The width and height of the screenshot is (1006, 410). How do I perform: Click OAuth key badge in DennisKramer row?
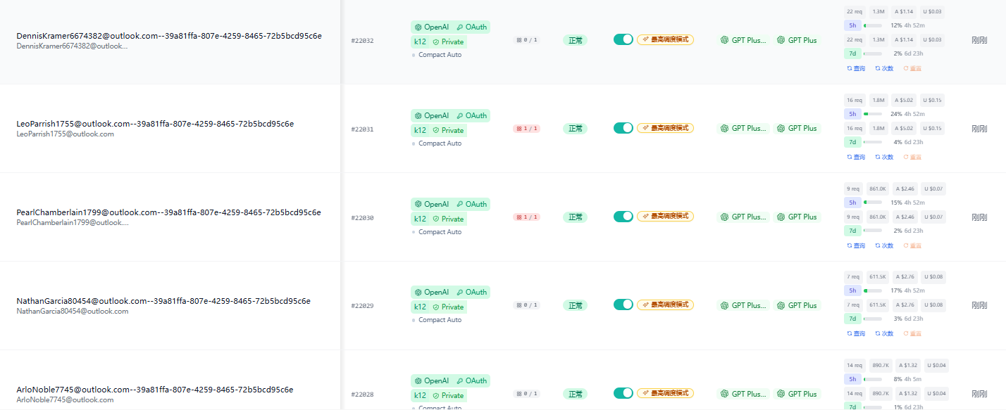coord(471,27)
